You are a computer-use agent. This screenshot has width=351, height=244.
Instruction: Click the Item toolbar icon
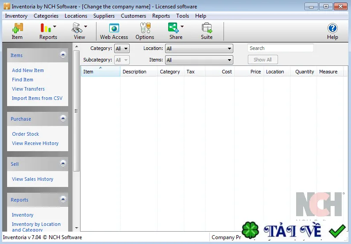pyautogui.click(x=17, y=28)
